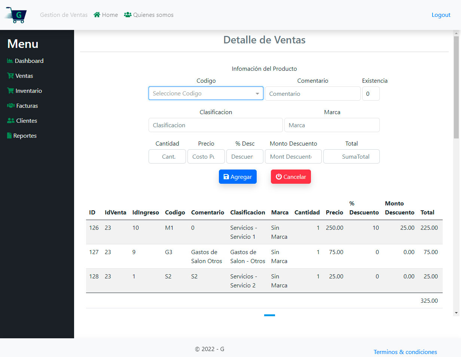Click the % Desc input field
The width and height of the screenshot is (461, 357).
245,156
